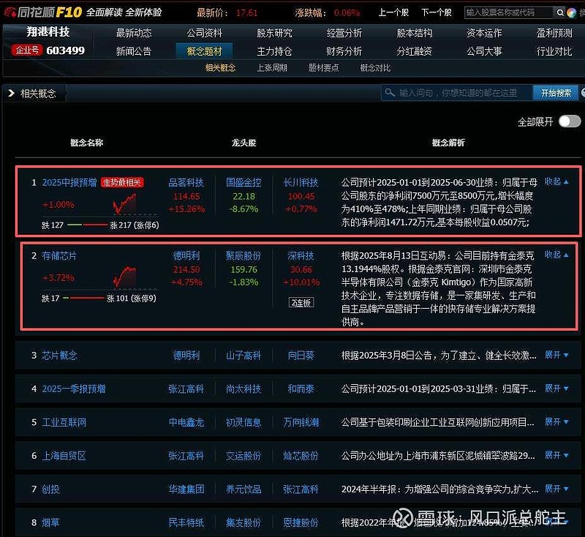
Task: Expand the 创投 row
Action: click(x=556, y=489)
